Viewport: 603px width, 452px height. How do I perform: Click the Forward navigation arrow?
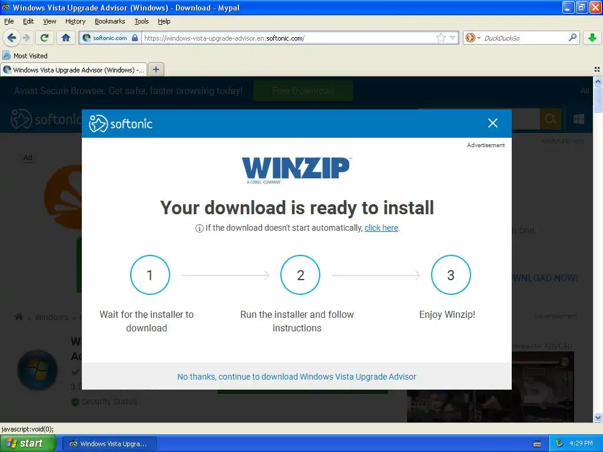(26, 38)
